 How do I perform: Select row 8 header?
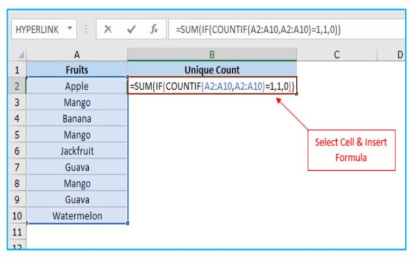(17, 183)
